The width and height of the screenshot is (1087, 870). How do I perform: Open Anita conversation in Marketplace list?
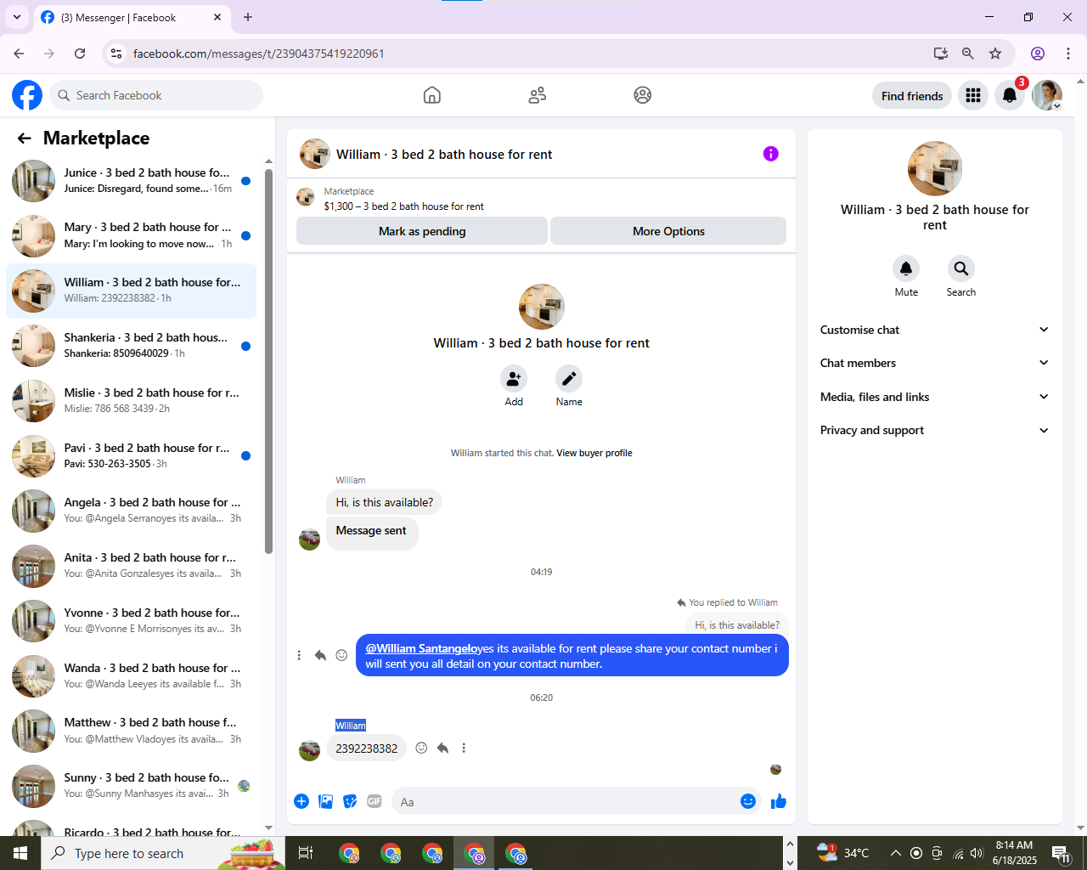click(x=132, y=566)
